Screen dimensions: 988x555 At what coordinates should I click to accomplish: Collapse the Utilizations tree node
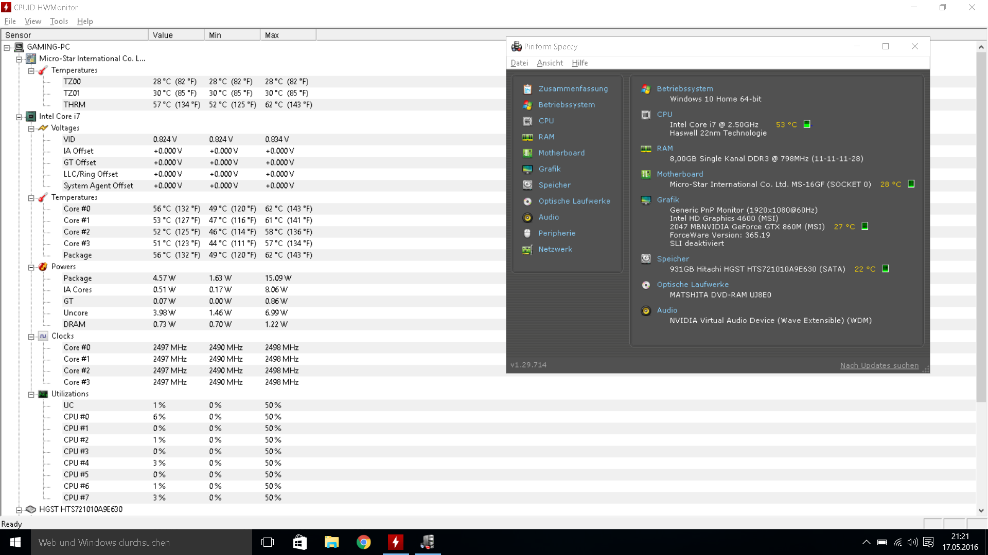(31, 394)
